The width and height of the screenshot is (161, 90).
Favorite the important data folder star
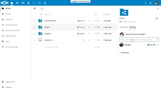tap(34, 21)
